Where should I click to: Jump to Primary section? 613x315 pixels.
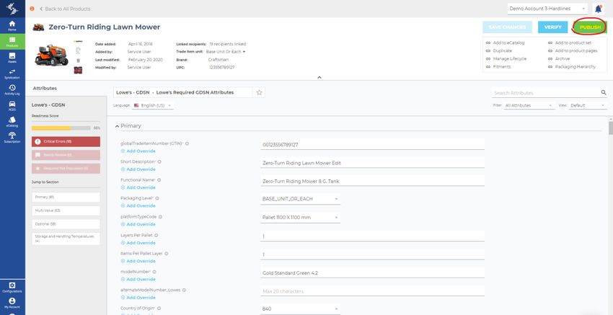coord(66,198)
